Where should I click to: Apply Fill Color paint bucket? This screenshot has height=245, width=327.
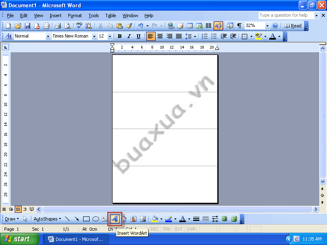(155, 219)
